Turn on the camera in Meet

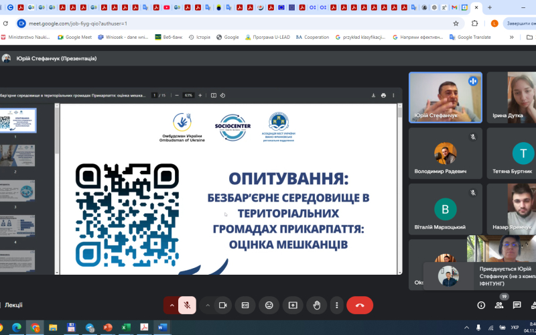coord(223,306)
